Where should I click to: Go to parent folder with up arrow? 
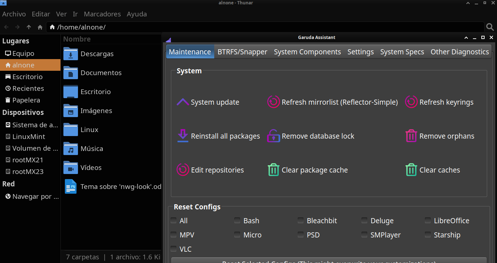point(29,27)
